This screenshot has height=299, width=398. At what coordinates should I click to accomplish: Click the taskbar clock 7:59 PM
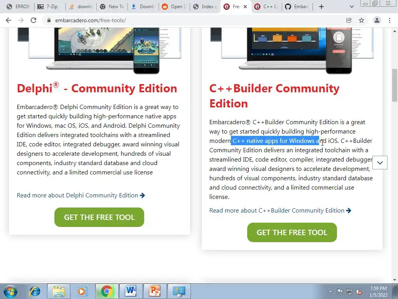pos(378,292)
